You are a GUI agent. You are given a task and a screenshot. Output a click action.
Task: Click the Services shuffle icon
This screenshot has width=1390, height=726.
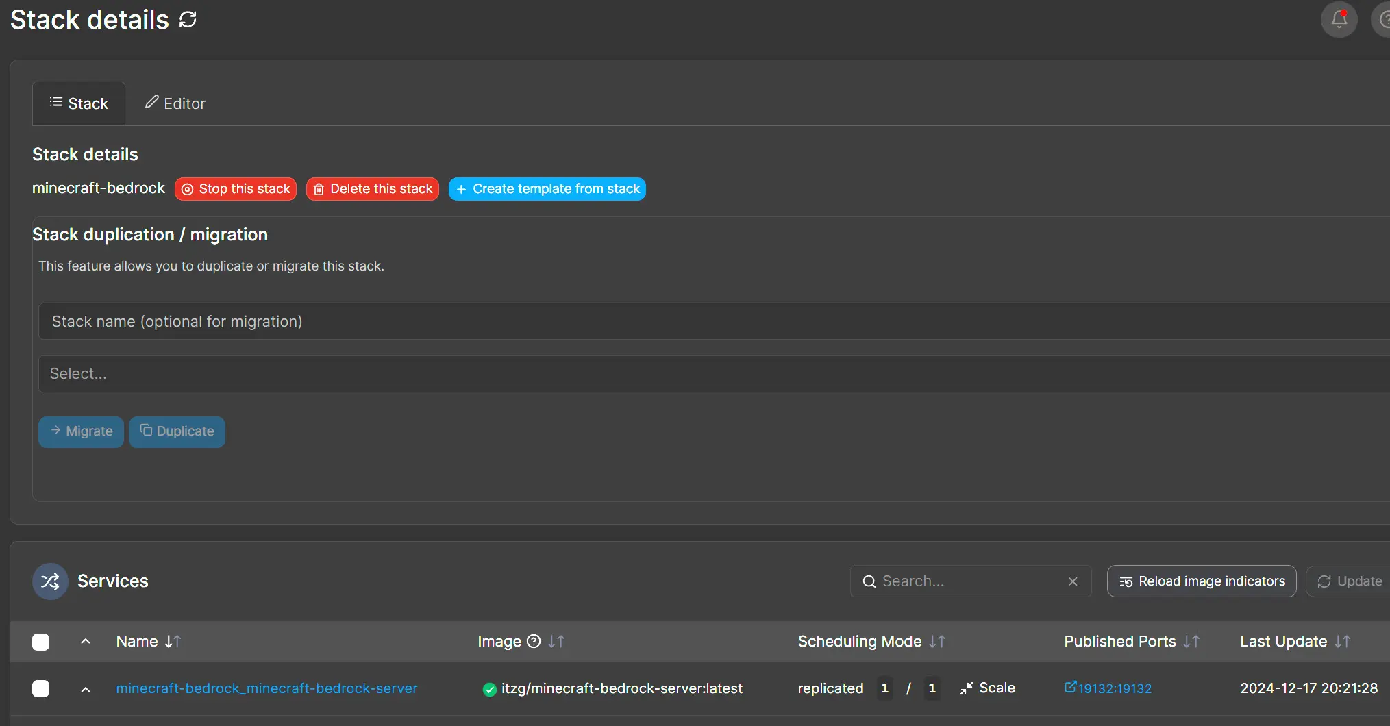(49, 581)
